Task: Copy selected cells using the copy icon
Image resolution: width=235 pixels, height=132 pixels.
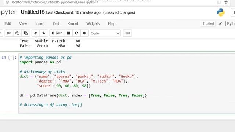Action: click(x=17, y=33)
